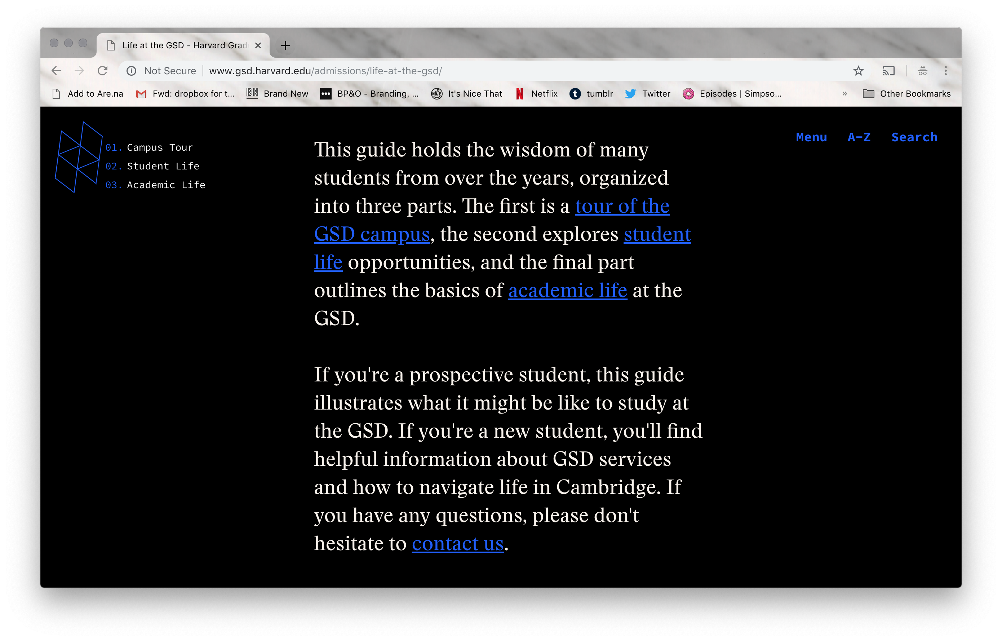Open a new tab with plus button
This screenshot has width=1002, height=641.
click(285, 45)
